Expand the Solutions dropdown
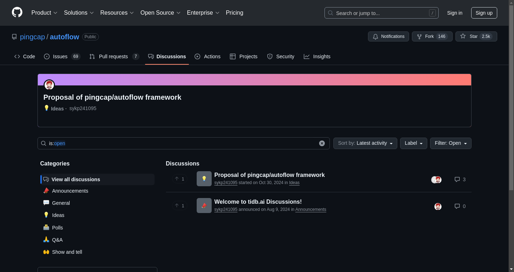514x272 pixels. (x=79, y=13)
